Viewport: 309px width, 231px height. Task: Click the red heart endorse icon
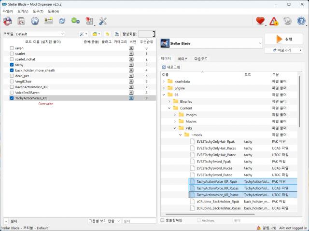tap(260, 21)
